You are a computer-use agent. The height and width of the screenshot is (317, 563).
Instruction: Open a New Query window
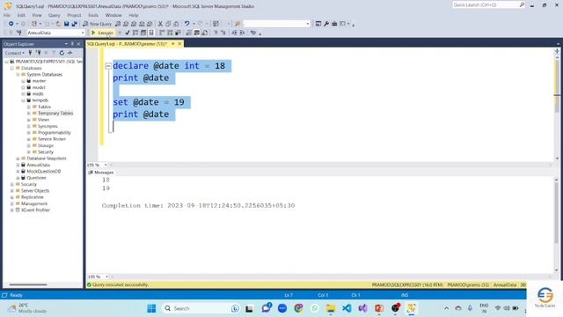[97, 24]
